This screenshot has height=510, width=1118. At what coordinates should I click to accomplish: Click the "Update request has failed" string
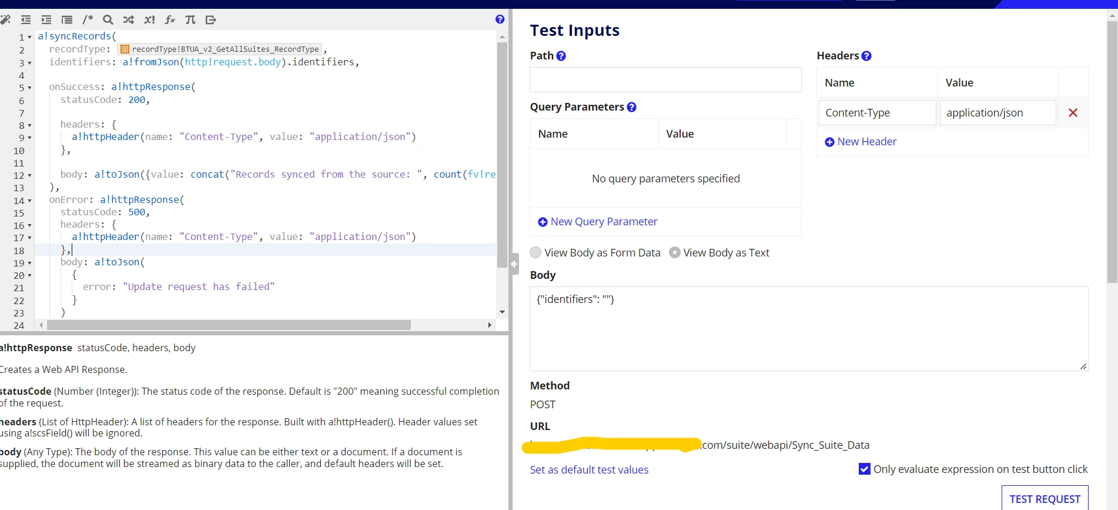tap(199, 287)
